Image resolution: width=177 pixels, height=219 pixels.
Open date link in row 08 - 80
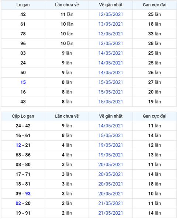tap(111, 165)
